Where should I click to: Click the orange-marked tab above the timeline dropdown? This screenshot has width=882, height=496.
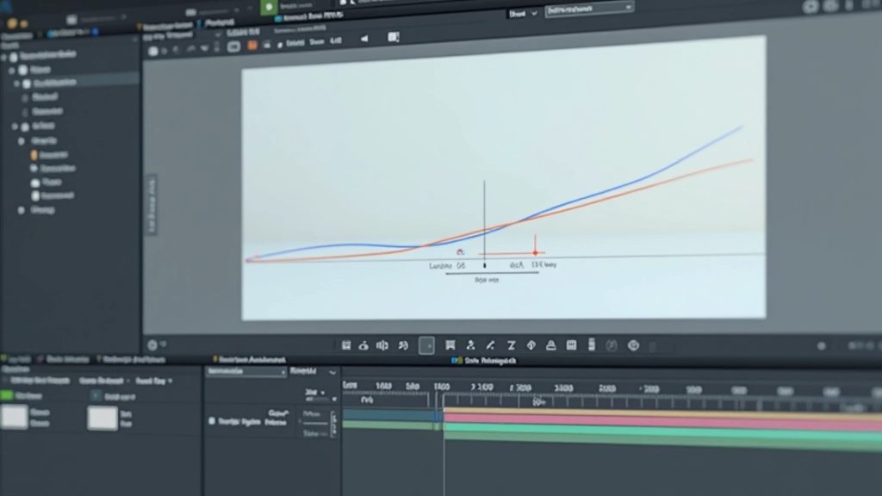249,359
